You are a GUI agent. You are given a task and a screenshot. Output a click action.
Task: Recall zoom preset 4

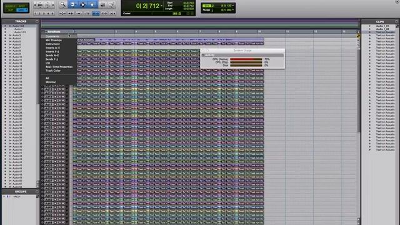pos(48,14)
